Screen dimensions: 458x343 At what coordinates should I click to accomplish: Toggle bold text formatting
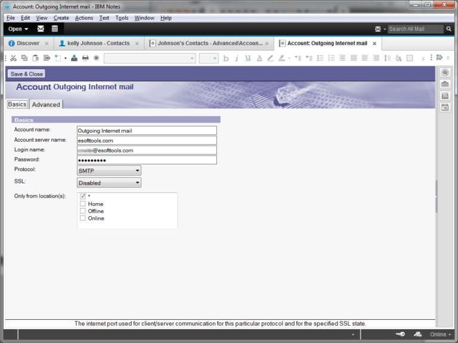[x=226, y=58]
